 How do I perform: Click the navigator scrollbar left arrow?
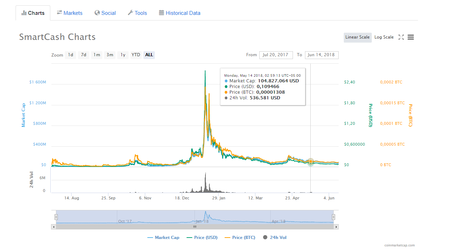click(x=53, y=227)
